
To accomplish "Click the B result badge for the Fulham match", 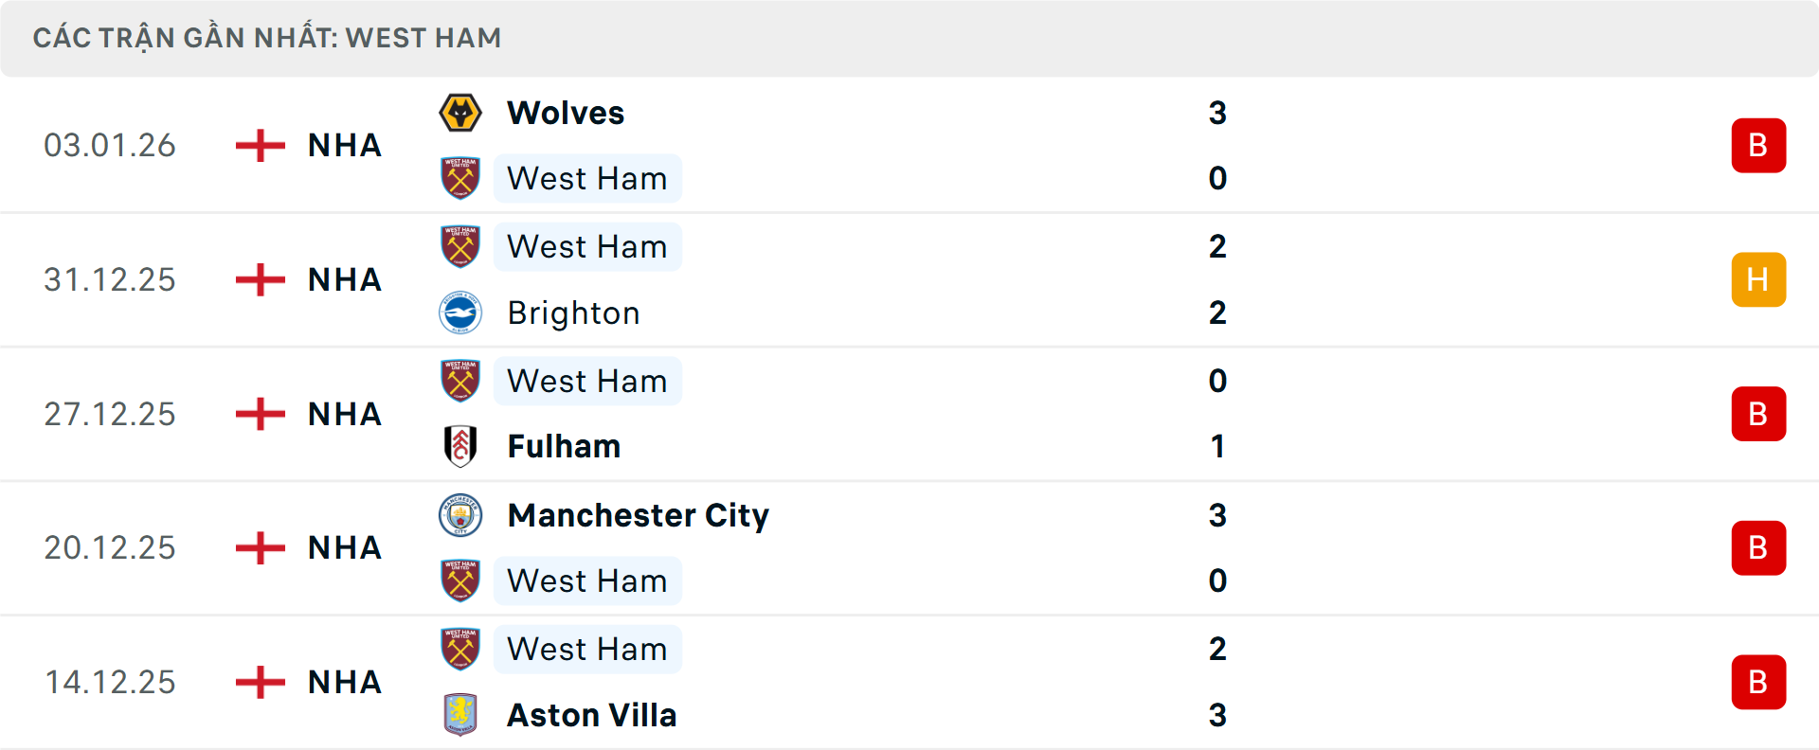I will click(x=1758, y=414).
